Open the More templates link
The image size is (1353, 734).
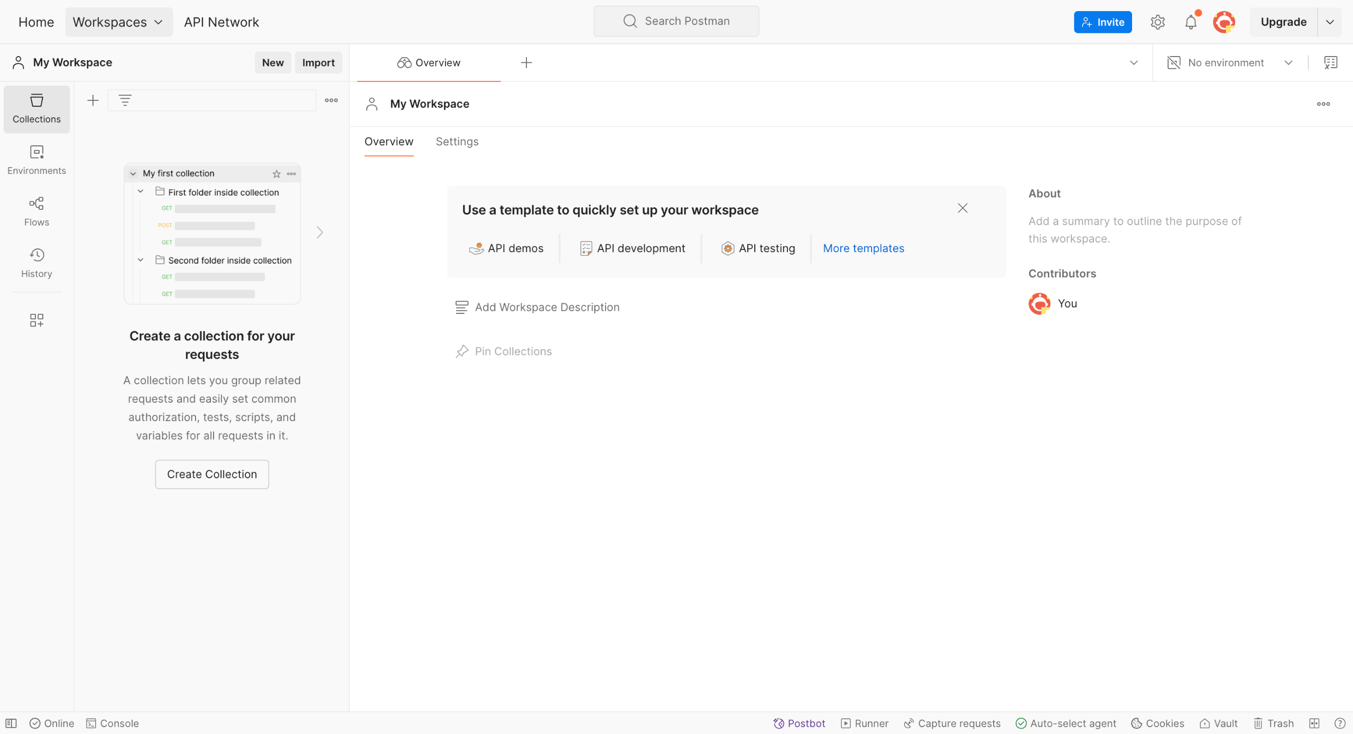[863, 248]
